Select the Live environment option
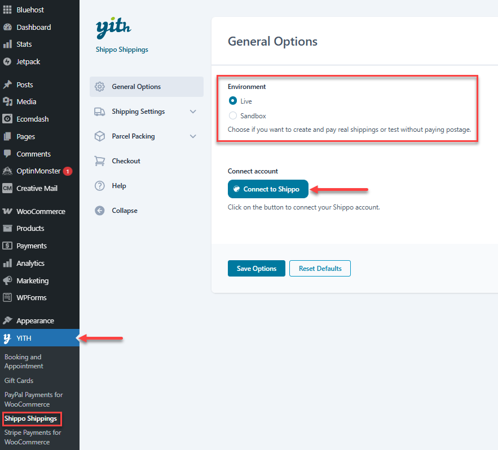This screenshot has height=450, width=498. 232,101
